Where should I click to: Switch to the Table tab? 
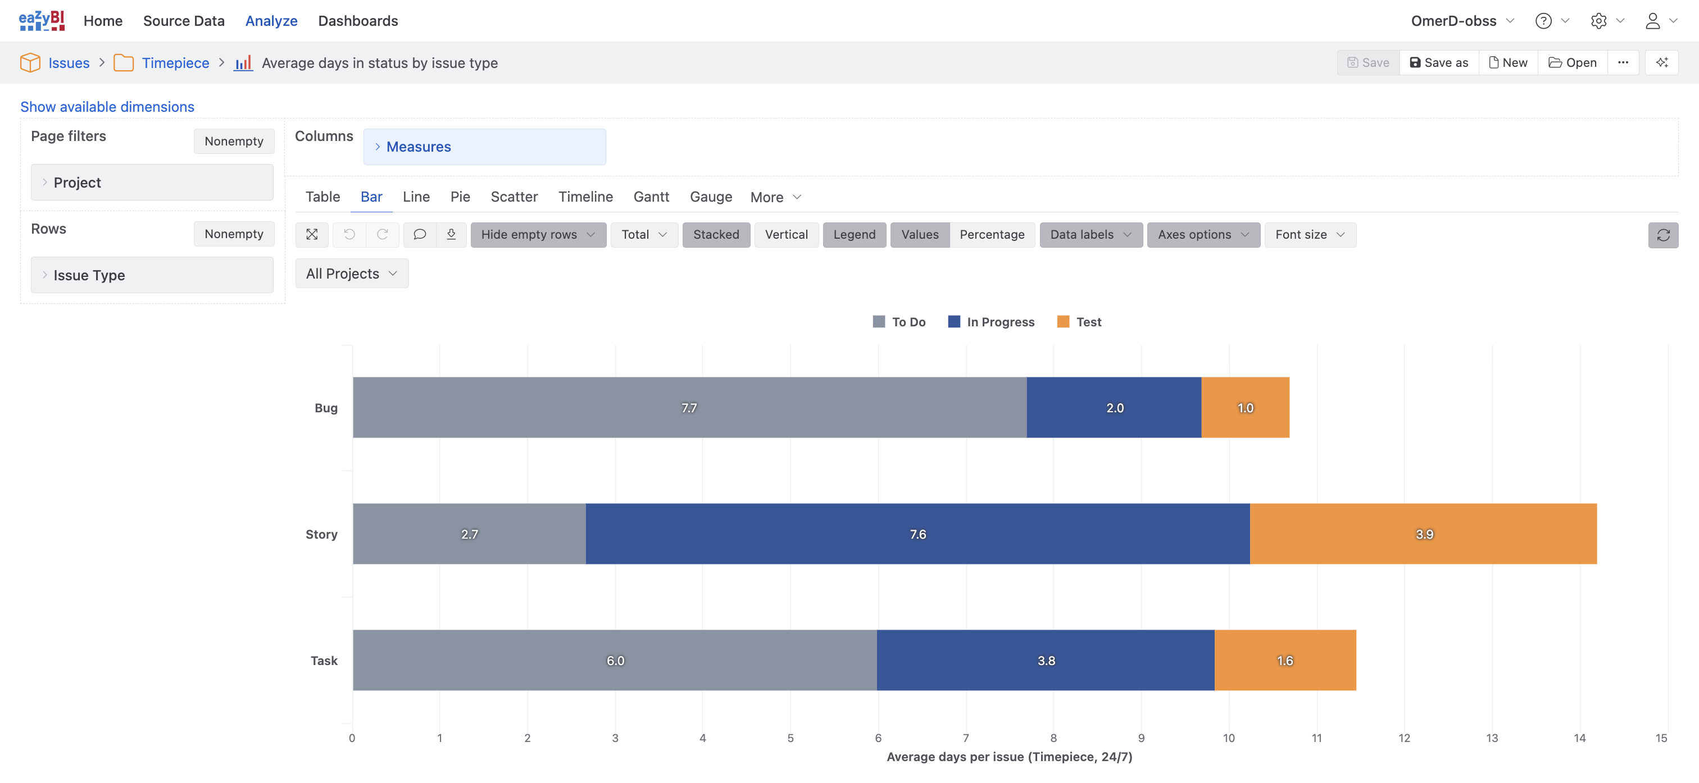click(322, 197)
